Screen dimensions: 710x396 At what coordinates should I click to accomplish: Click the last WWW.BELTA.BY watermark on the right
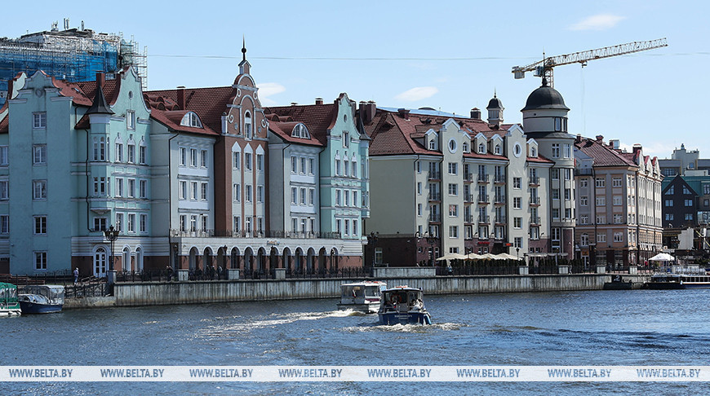point(668,373)
